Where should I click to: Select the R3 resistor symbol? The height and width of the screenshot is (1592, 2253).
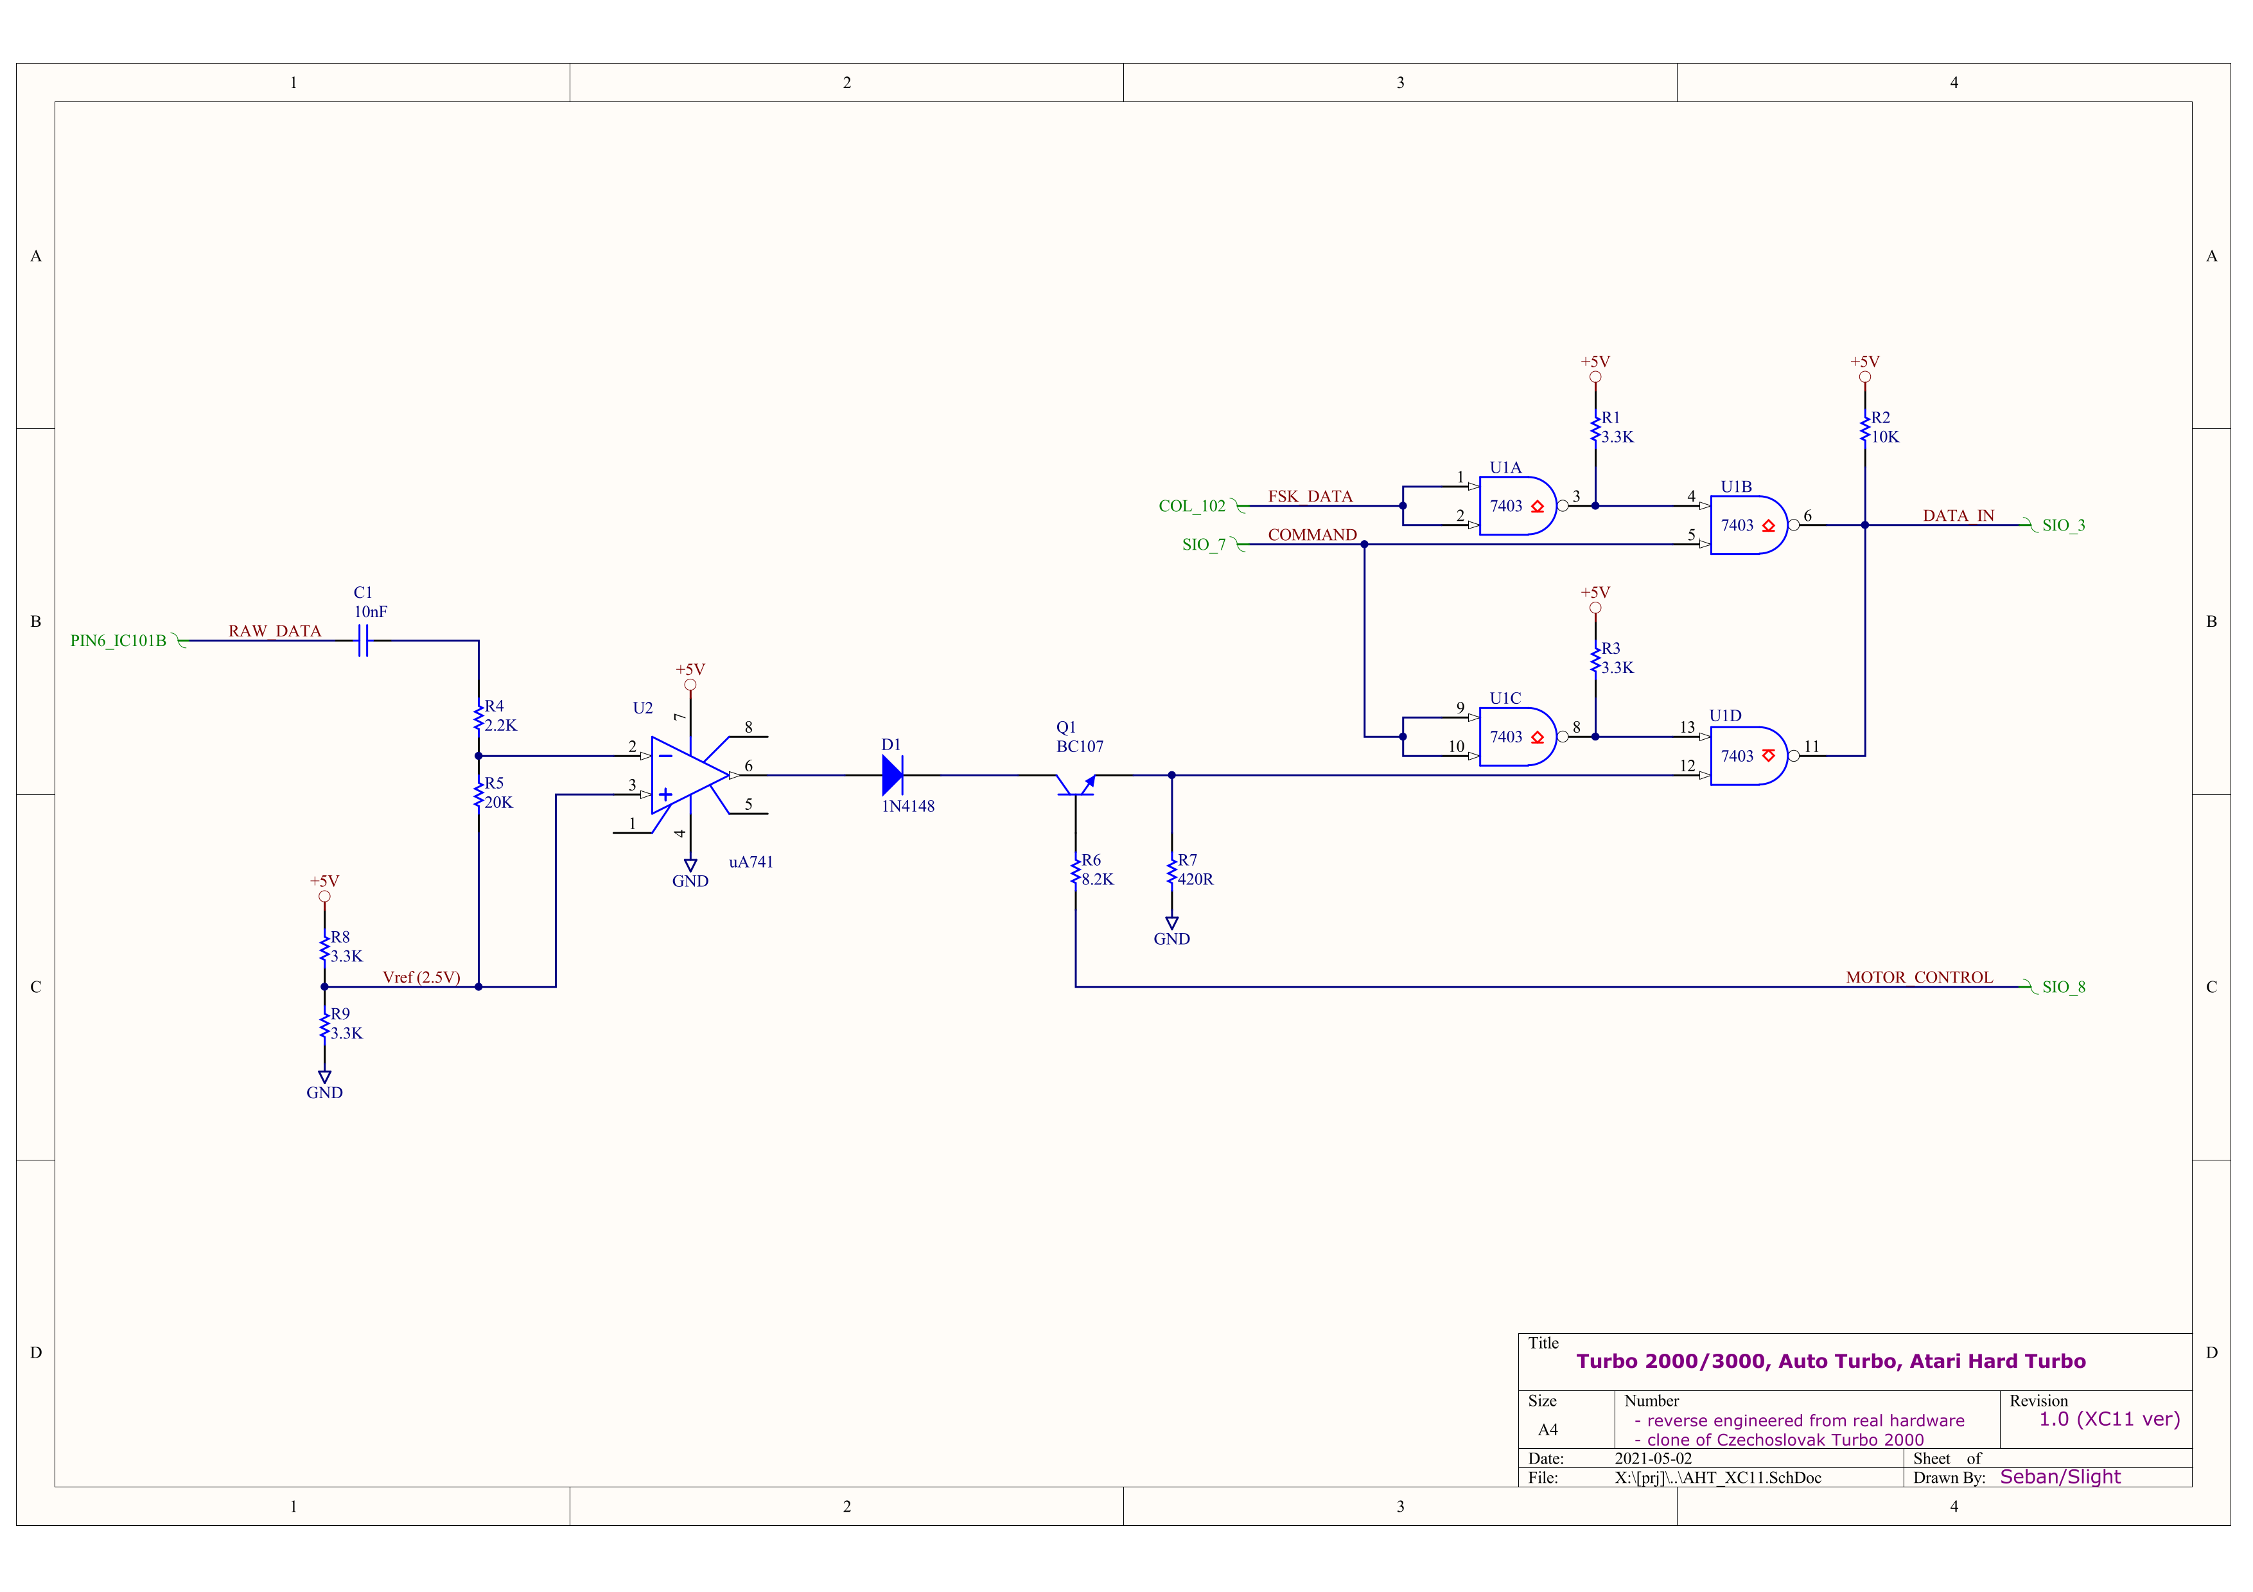pos(1595,659)
